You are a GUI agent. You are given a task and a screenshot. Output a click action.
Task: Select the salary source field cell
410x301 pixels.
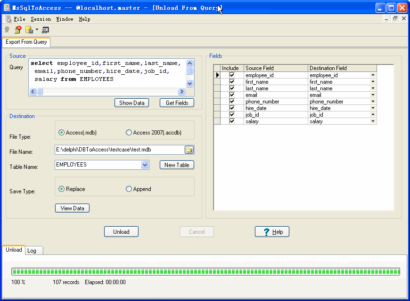[x=276, y=121]
